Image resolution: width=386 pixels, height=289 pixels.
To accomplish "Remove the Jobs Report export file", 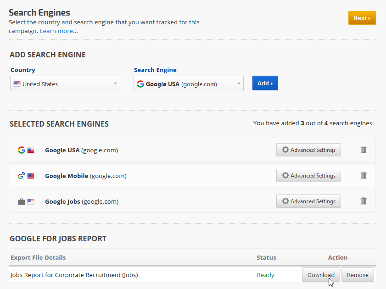I will 358,275.
